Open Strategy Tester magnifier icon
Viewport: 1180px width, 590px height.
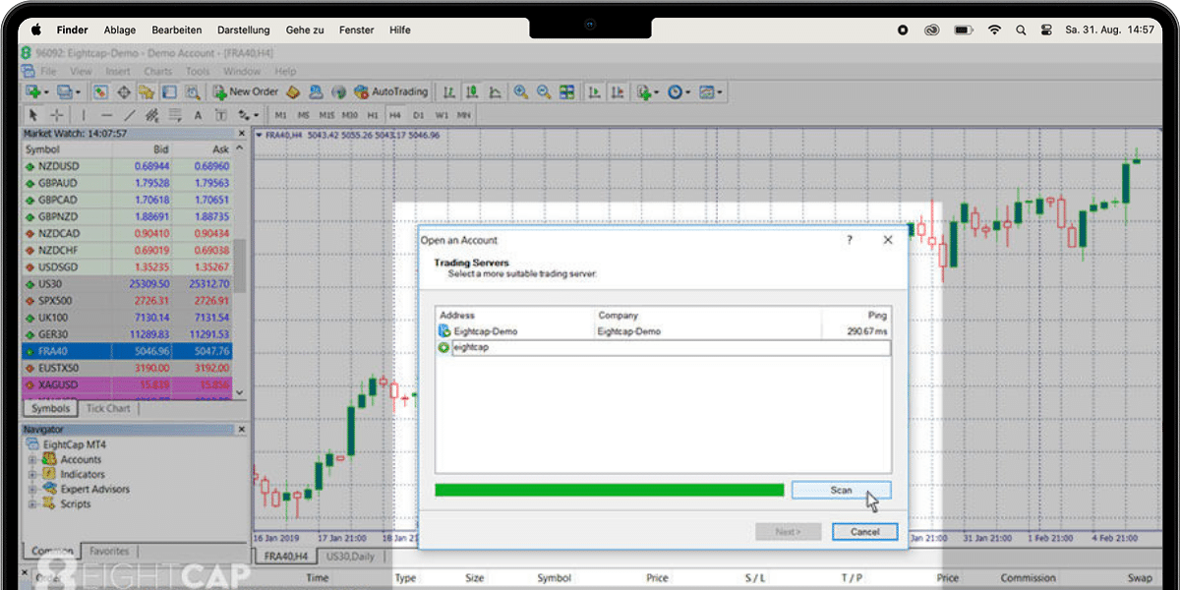point(193,92)
